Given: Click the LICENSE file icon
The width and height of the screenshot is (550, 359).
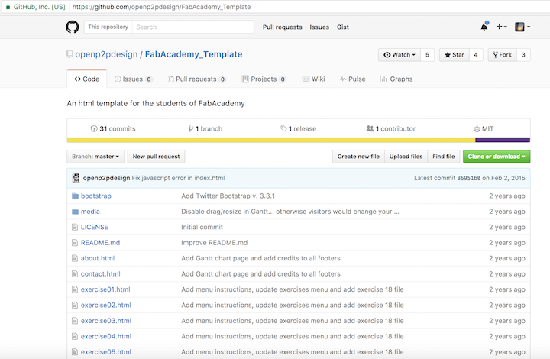Looking at the screenshot, I should 75,227.
